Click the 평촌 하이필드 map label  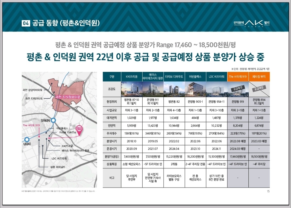point(58,167)
